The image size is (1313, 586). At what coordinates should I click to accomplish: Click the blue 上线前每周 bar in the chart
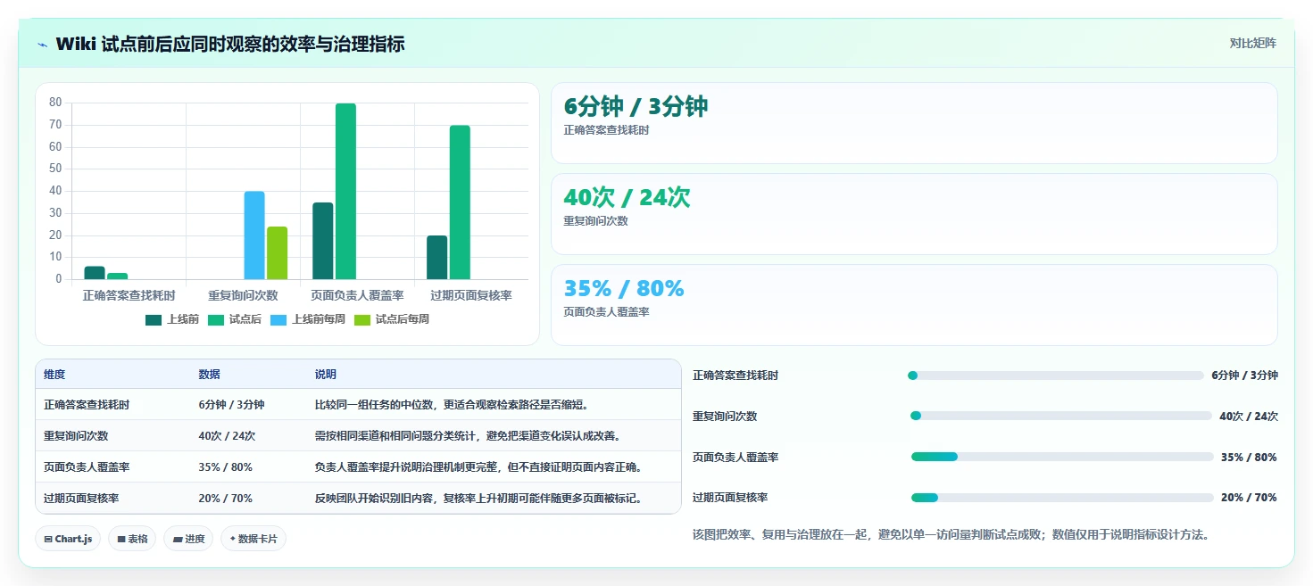tap(254, 235)
